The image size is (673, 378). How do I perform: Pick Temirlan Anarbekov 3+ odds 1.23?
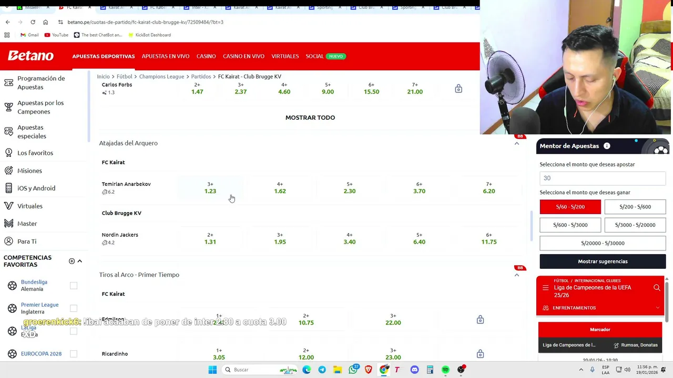click(x=210, y=188)
